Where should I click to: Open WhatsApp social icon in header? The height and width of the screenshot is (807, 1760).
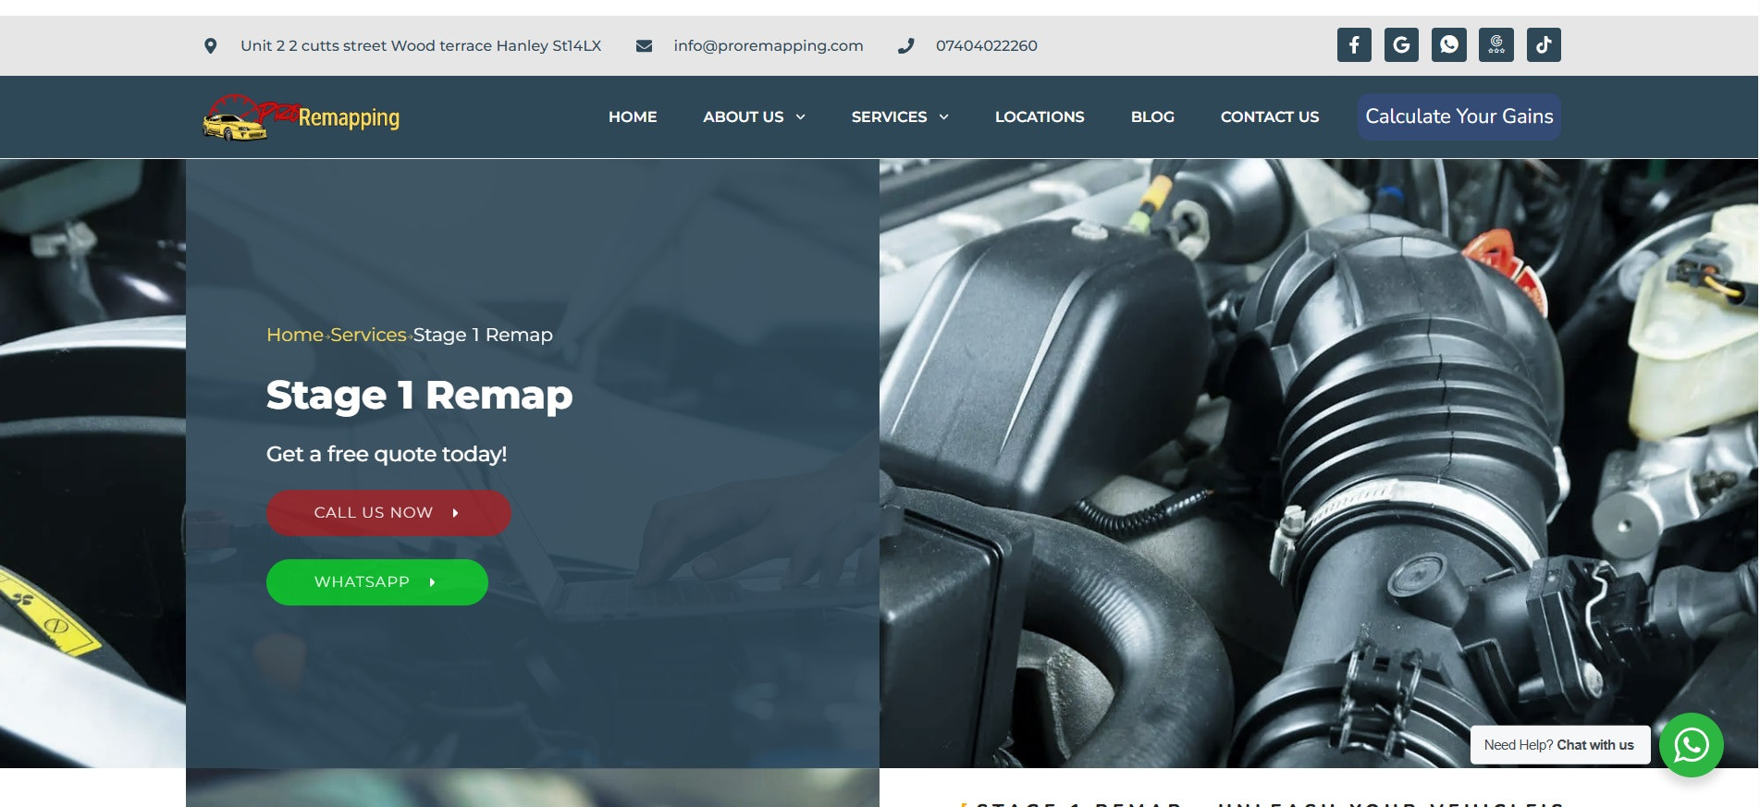[1448, 44]
